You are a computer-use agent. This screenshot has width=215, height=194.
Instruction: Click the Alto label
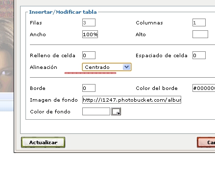(x=141, y=34)
